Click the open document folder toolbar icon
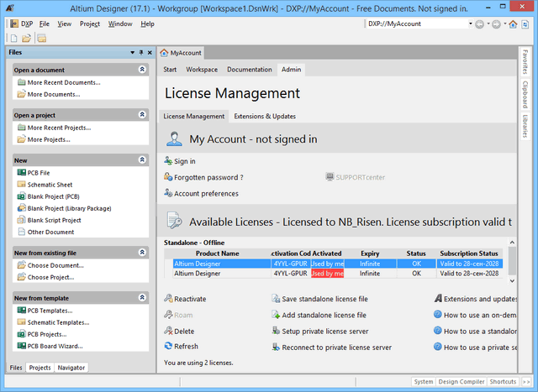 coord(27,39)
